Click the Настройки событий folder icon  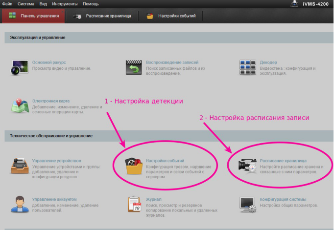click(x=134, y=166)
